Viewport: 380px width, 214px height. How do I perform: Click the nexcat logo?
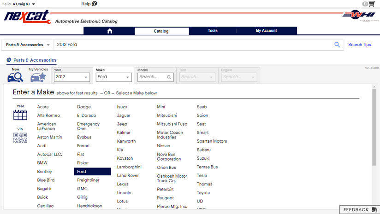pos(27,17)
